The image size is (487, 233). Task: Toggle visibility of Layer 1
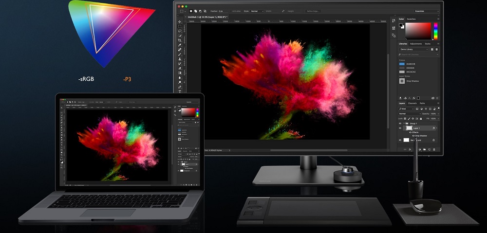pyautogui.click(x=400, y=128)
